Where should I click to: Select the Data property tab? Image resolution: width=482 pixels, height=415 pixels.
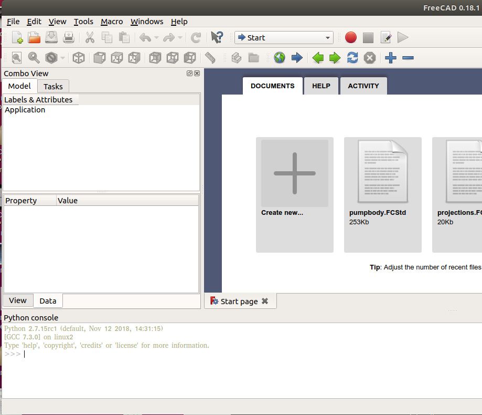pos(48,301)
